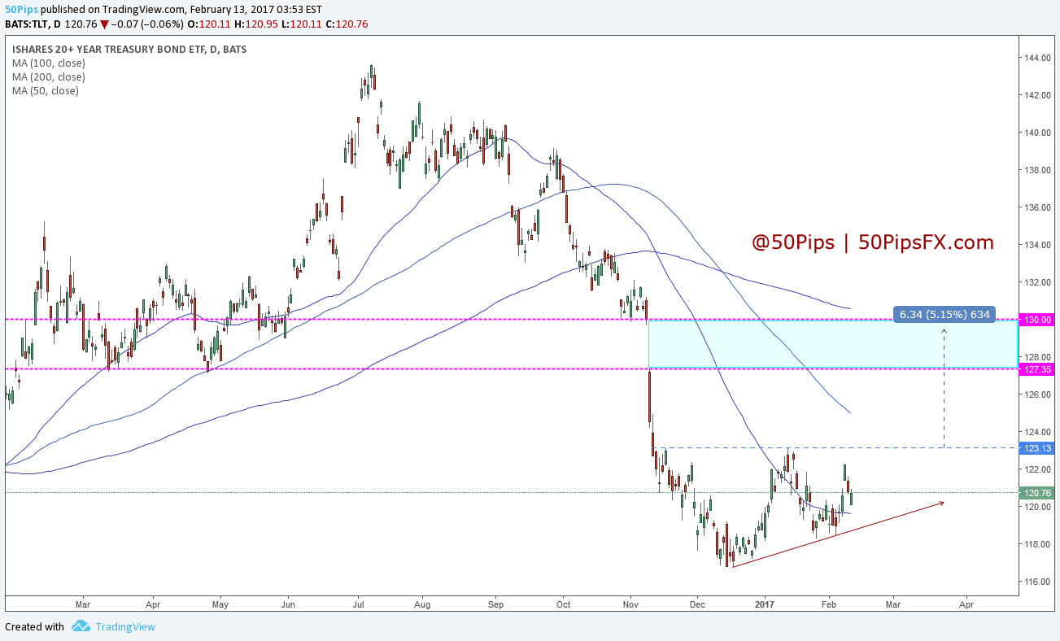Image resolution: width=1060 pixels, height=641 pixels.
Task: Click the Sep label on time axis
Action: (x=496, y=605)
